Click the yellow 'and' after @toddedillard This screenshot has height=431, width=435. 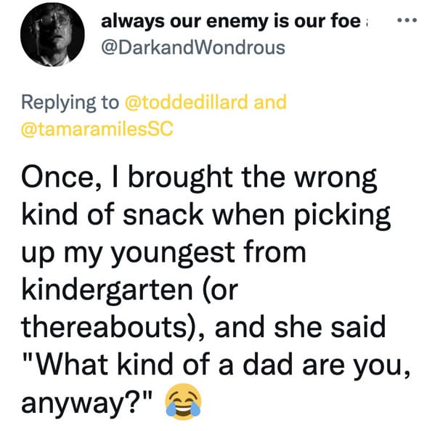coord(270,102)
